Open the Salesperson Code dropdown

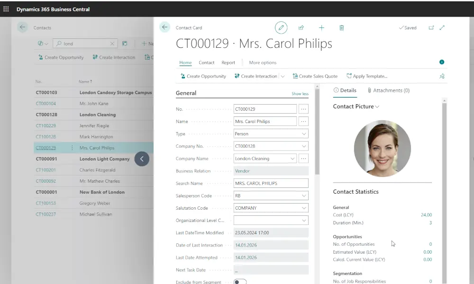(304, 195)
